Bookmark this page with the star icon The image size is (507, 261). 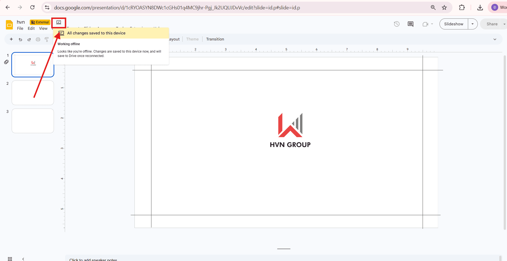tap(444, 7)
